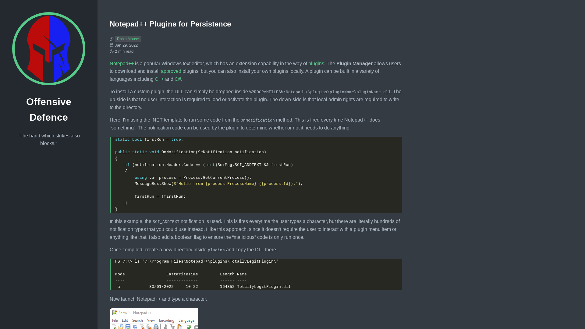Open the Offensive Defence site title
The image size is (585, 329).
coord(49,109)
